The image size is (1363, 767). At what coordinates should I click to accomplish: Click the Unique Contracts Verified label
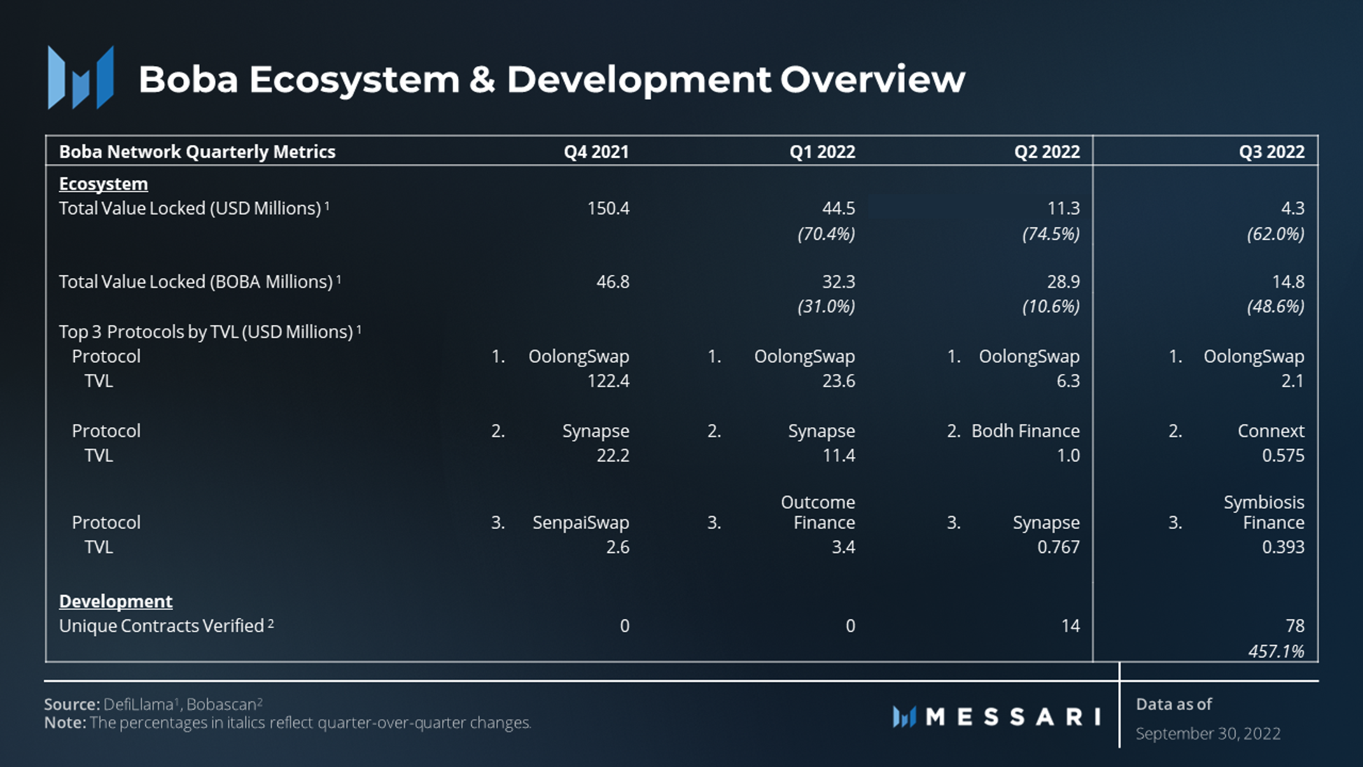pos(162,626)
